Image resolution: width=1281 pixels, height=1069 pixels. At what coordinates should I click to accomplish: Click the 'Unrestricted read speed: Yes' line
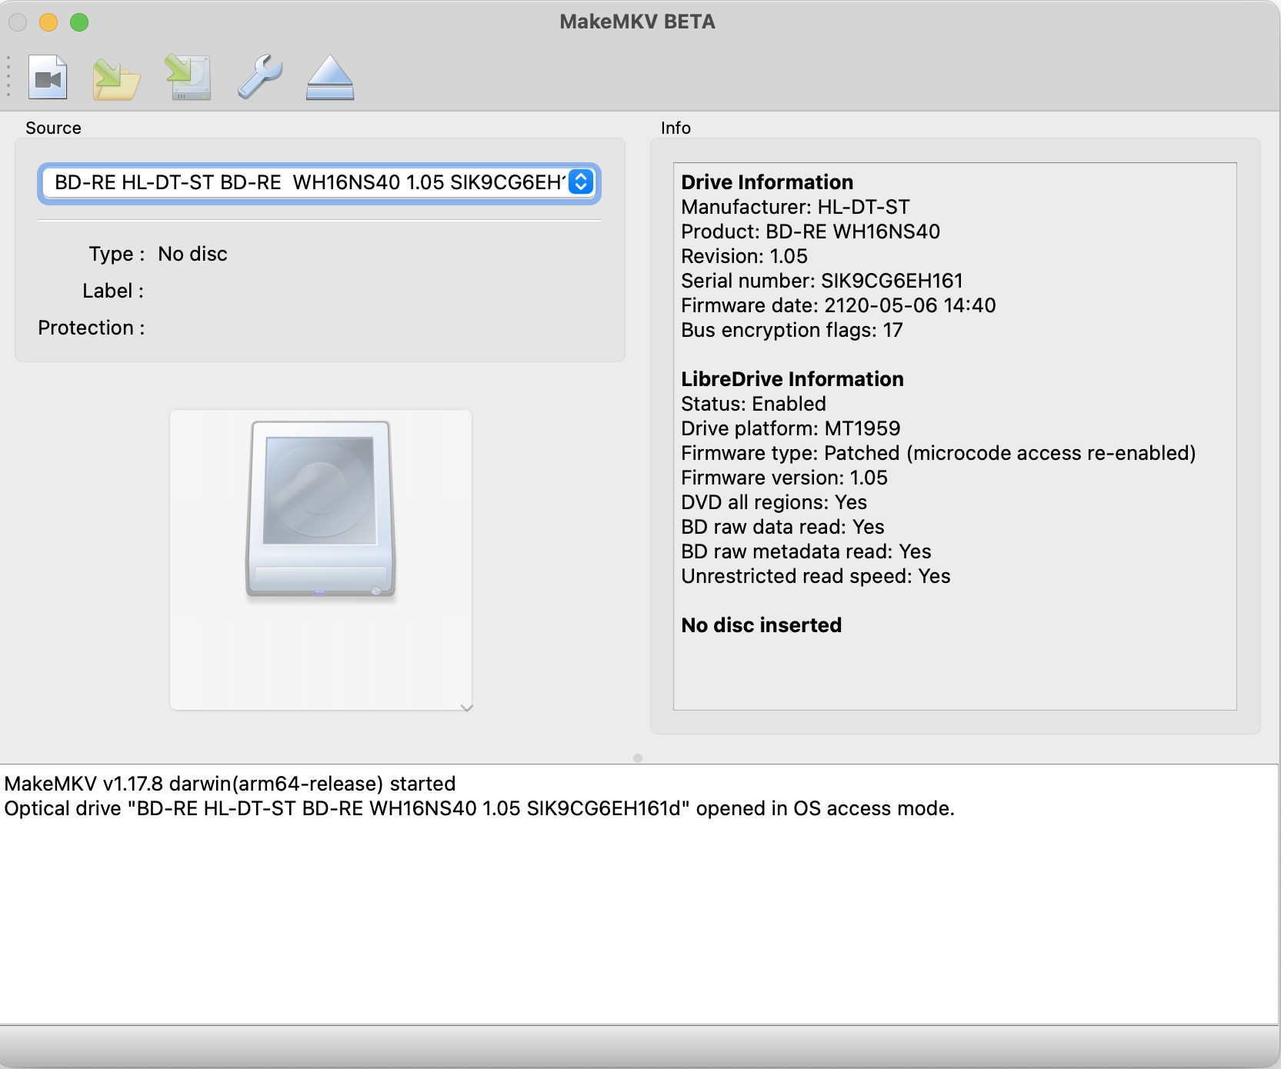pyautogui.click(x=816, y=576)
